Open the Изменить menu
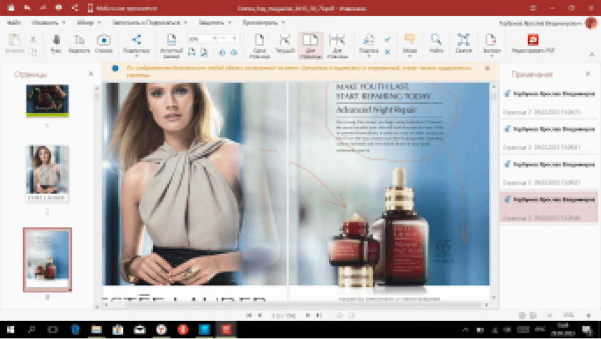601x339 pixels. (x=49, y=23)
